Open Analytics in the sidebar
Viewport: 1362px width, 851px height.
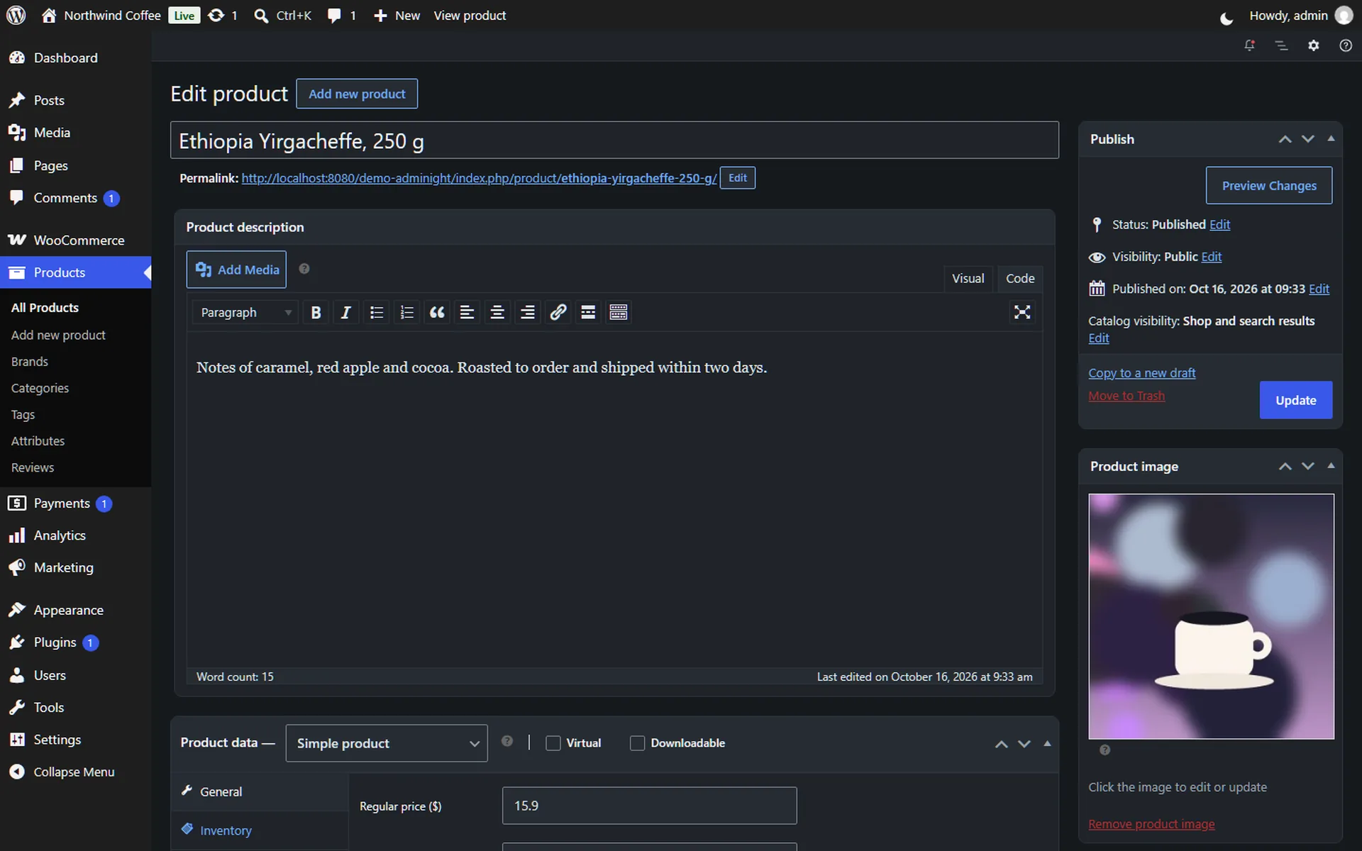pyautogui.click(x=75, y=535)
